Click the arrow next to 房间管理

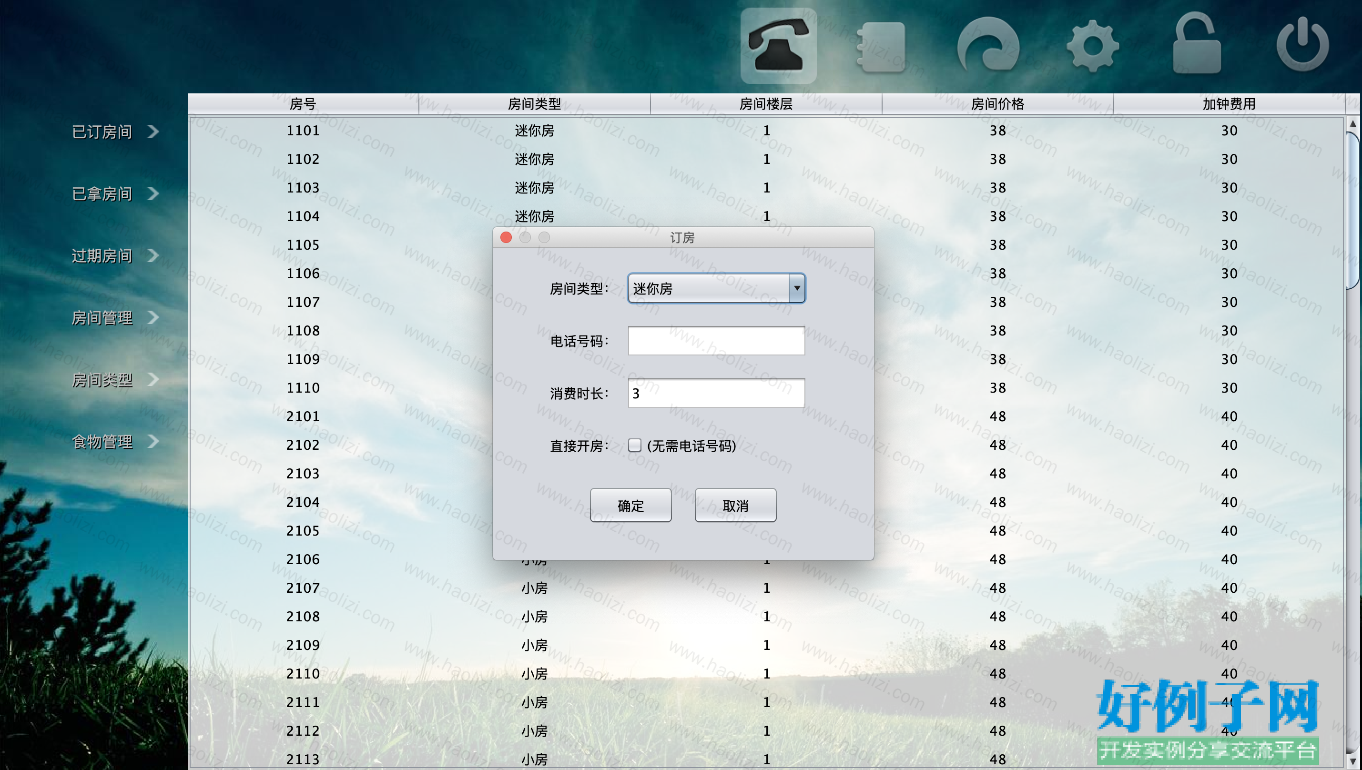pyautogui.click(x=153, y=317)
